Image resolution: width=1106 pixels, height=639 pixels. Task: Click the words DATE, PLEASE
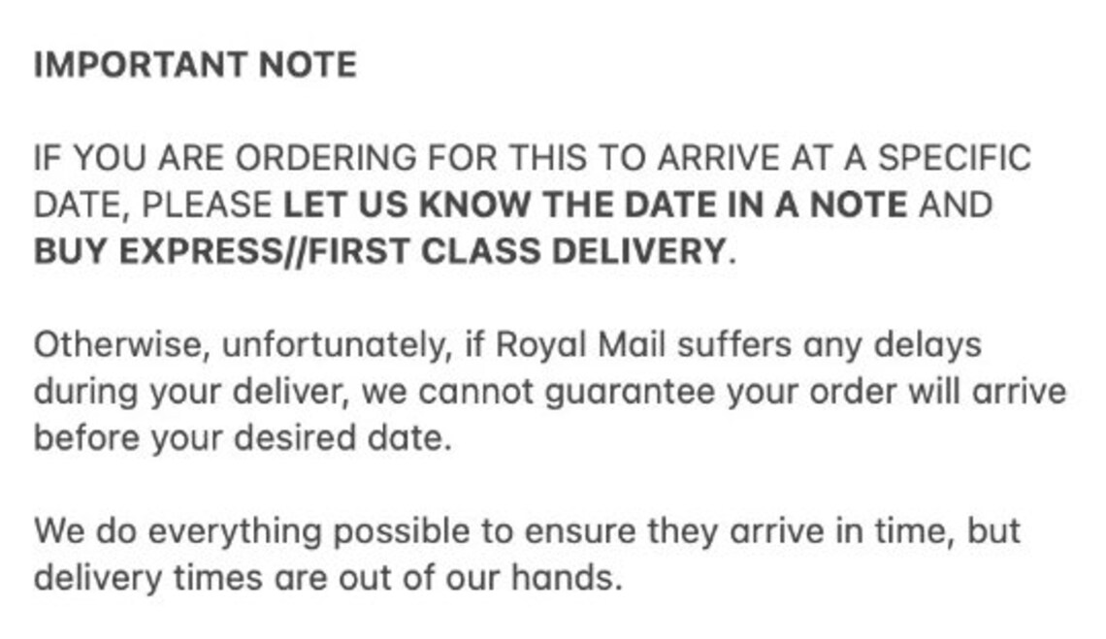coord(153,205)
